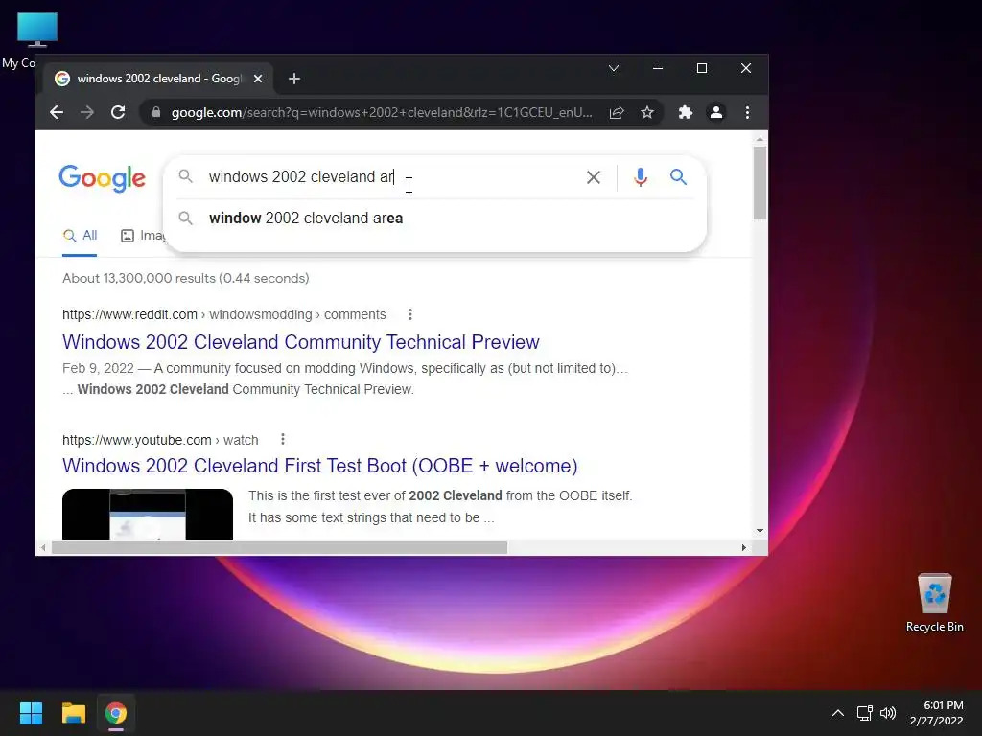Switch to the All results tab
The image size is (982, 736).
[x=80, y=236]
